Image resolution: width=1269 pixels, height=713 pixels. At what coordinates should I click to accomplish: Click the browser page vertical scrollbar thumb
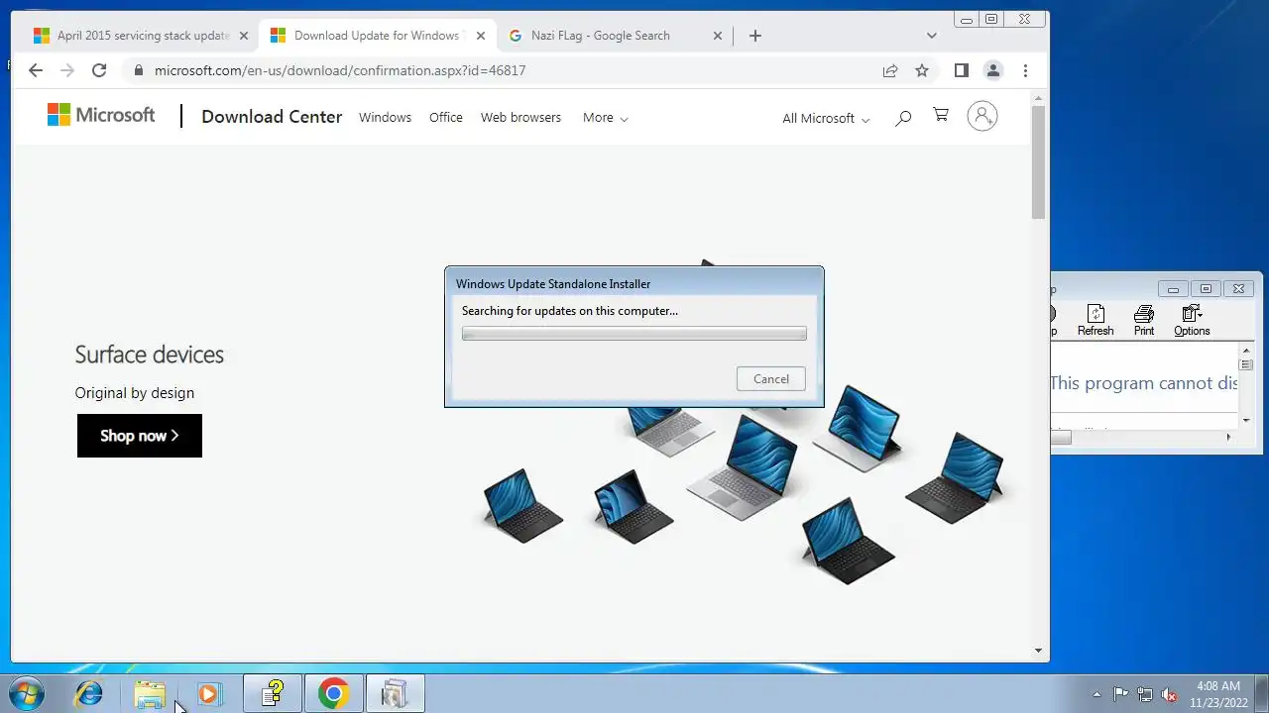pos(1038,162)
